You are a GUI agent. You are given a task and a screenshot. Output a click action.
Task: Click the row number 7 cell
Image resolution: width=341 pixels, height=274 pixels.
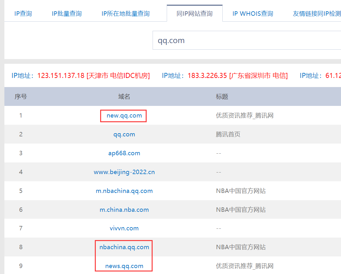pos(21,228)
